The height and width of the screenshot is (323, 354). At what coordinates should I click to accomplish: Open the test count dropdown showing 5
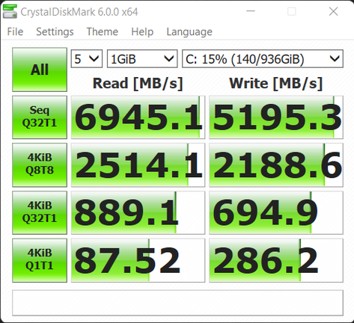(87, 59)
